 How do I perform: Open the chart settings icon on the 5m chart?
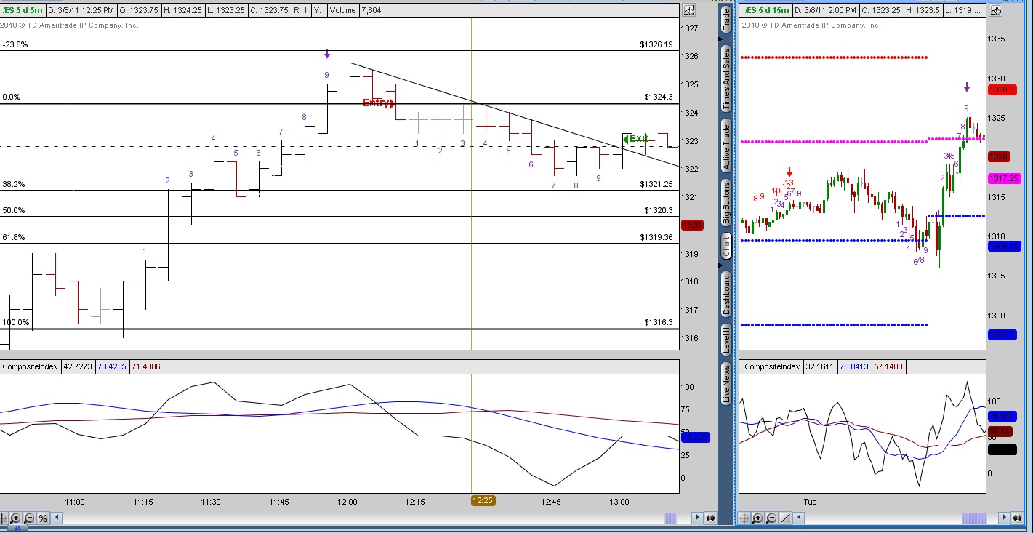point(688,10)
